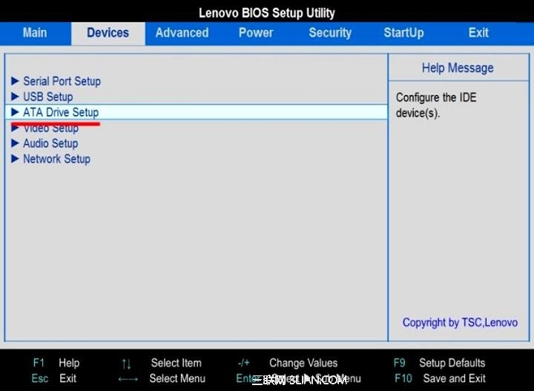534x391 pixels.
Task: Click the 'Configure the IDE device(s).' help text
Action: point(436,105)
